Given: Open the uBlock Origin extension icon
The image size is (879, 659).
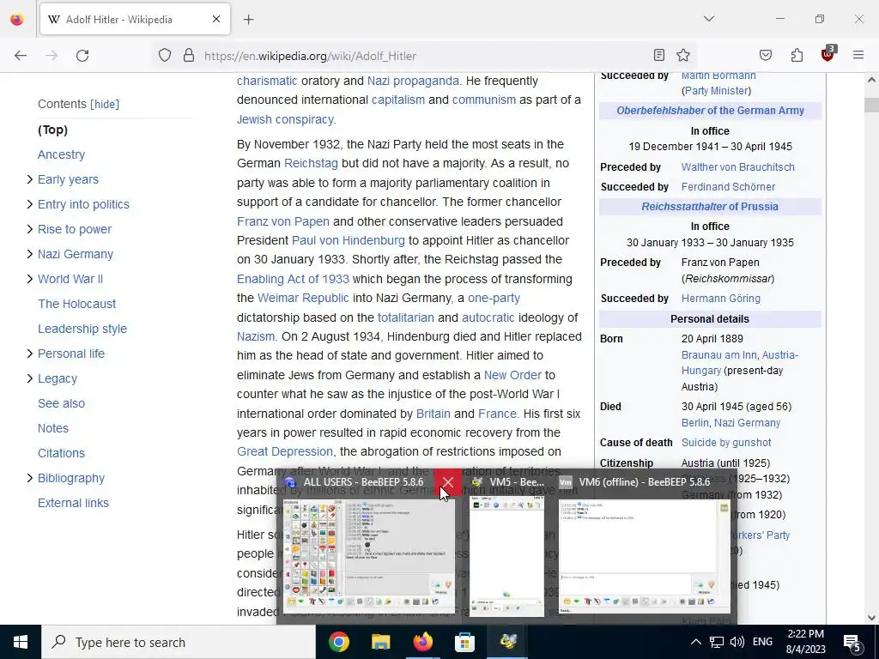Looking at the screenshot, I should (x=828, y=54).
